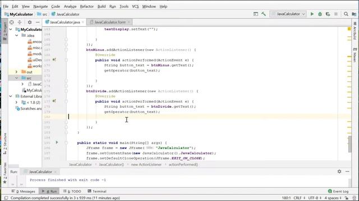Open the Refactor menu
The image size is (359, 201).
click(x=87, y=6)
